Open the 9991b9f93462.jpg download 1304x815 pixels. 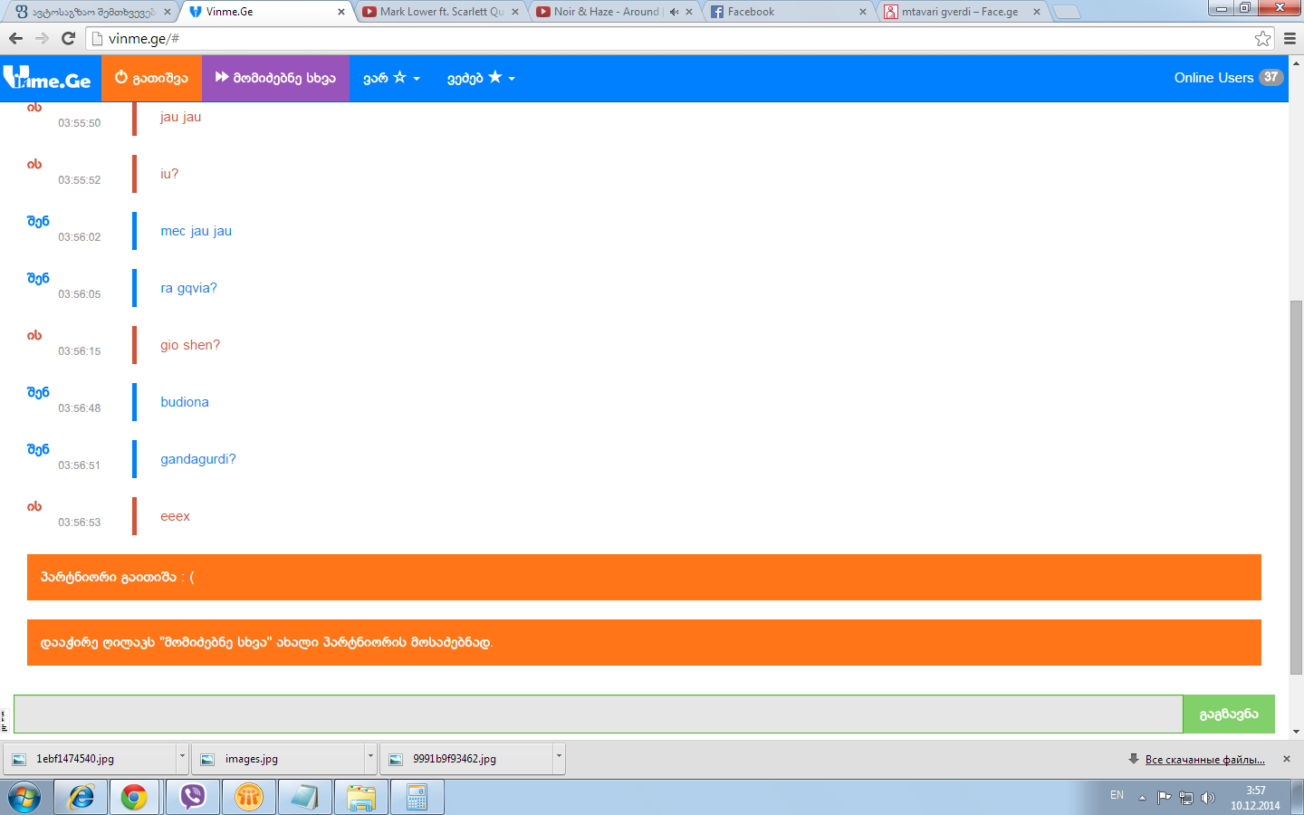click(466, 759)
